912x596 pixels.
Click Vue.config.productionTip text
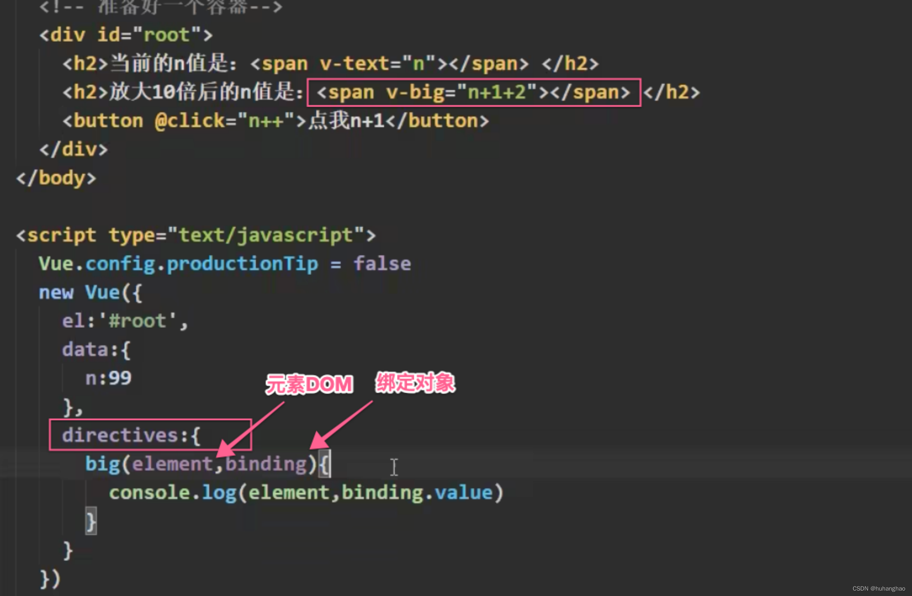coord(178,264)
